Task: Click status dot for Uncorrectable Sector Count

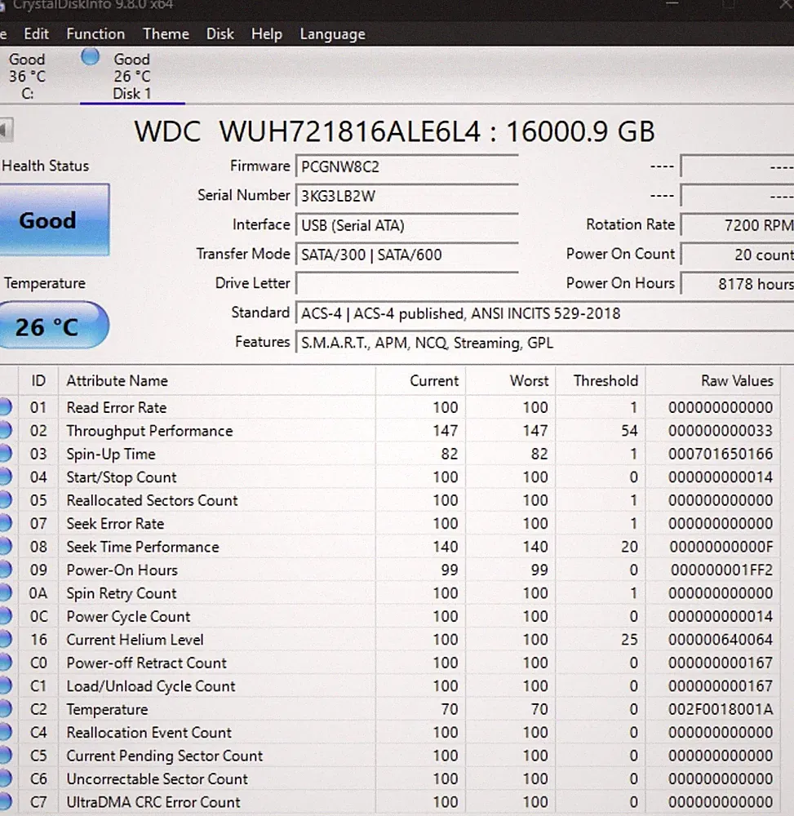Action: (x=5, y=778)
